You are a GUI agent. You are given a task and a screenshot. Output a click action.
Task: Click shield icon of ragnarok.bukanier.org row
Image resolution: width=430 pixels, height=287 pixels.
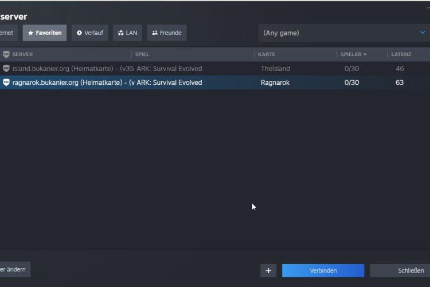click(6, 82)
